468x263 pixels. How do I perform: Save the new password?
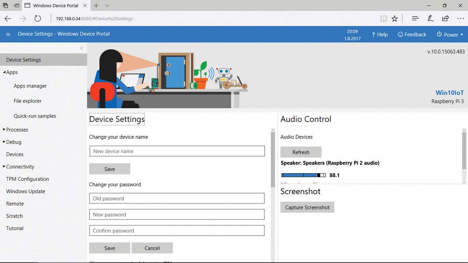[110, 248]
